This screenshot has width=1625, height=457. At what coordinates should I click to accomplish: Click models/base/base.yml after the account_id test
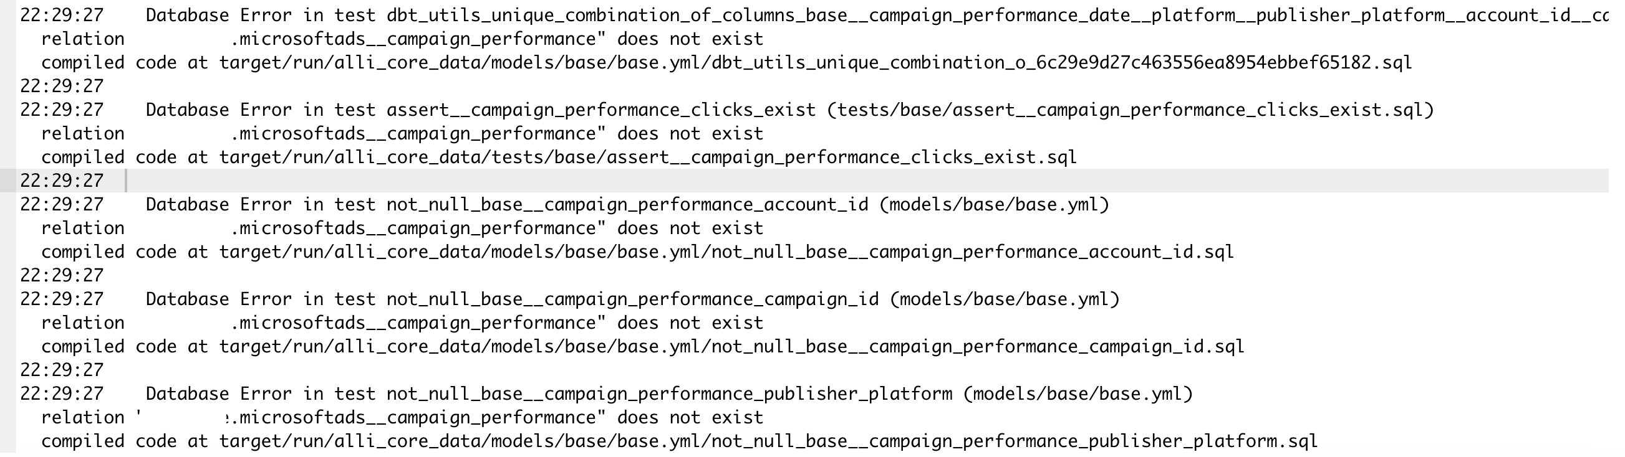pos(993,205)
